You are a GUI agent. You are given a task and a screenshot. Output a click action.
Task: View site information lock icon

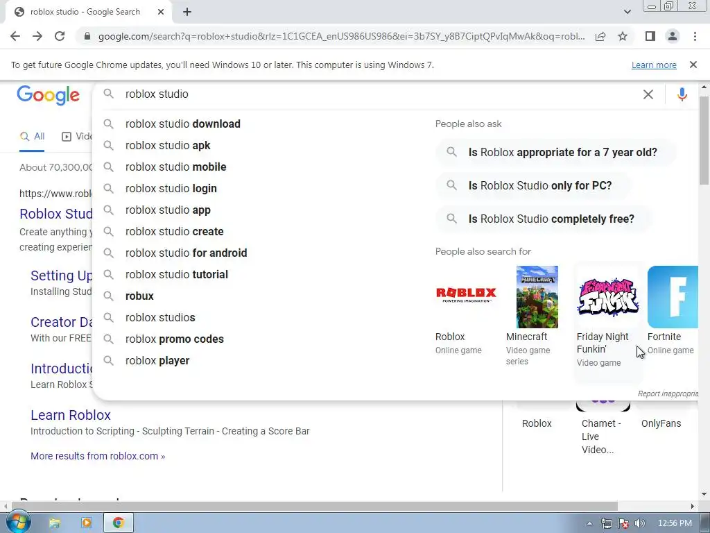[87, 36]
